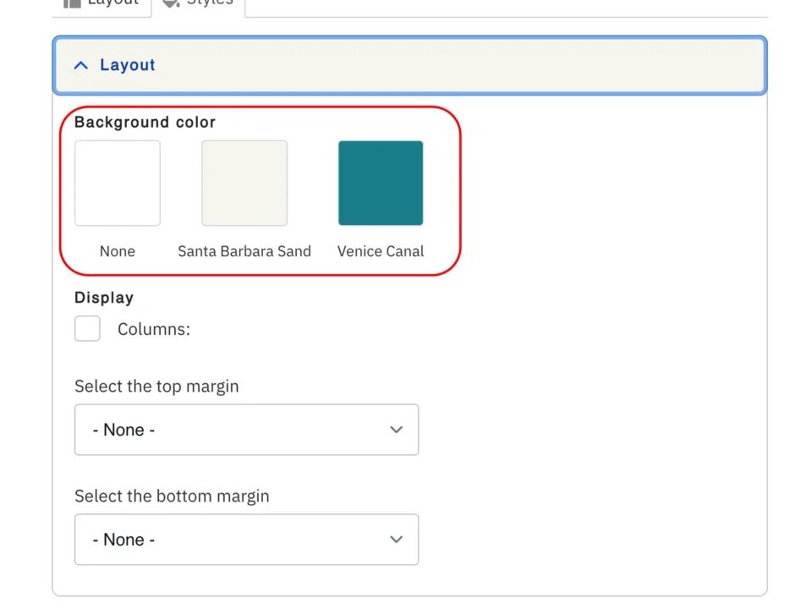Click the Background color heading
Viewport: 812px width, 609px height.
pyautogui.click(x=144, y=122)
